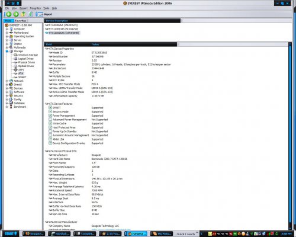Switch to the Favorites tab

[x=21, y=21]
